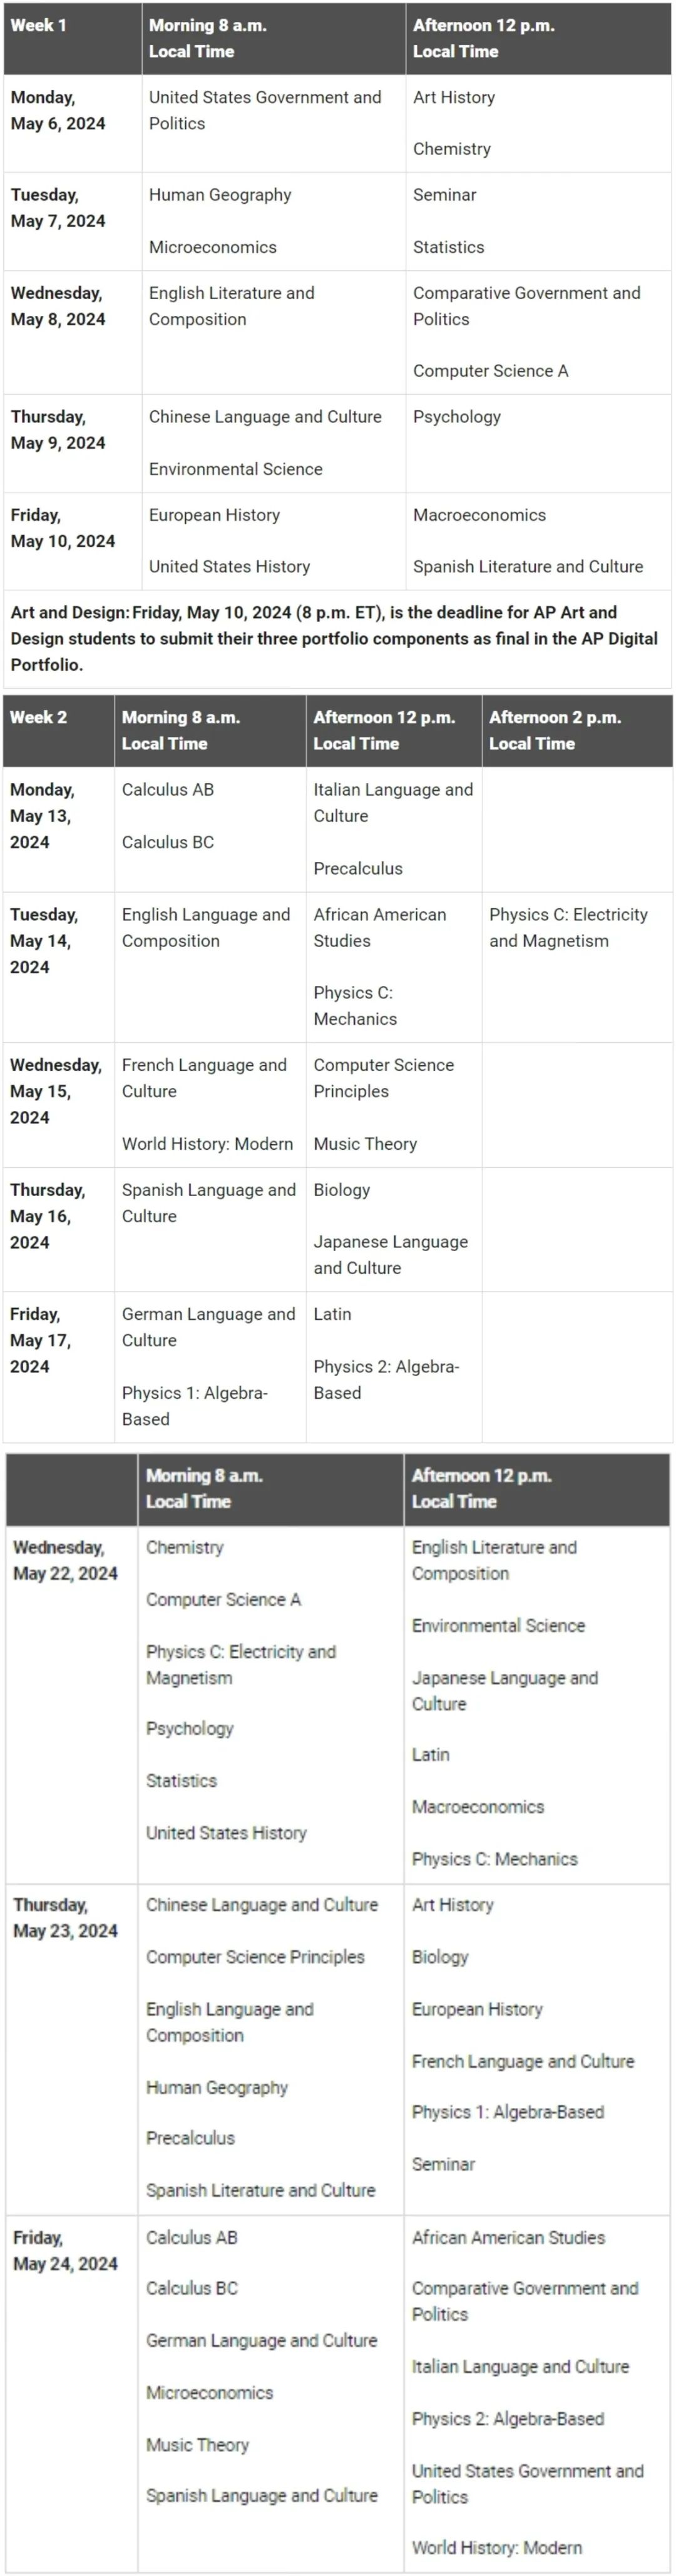Click Spanish Literature and Culture on May 10

click(528, 567)
